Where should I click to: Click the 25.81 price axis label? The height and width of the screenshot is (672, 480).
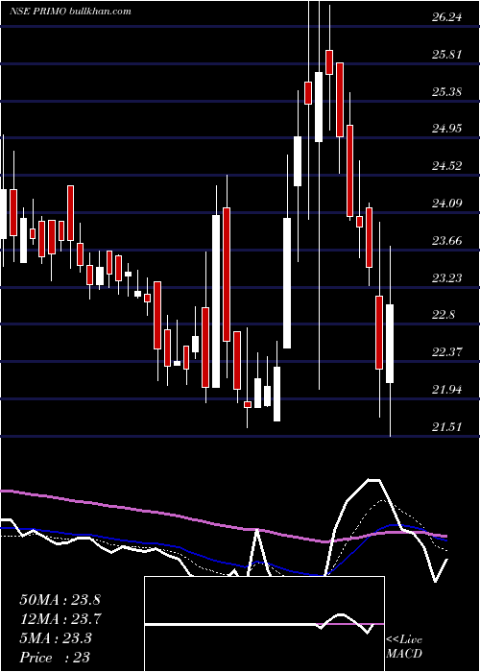click(447, 55)
